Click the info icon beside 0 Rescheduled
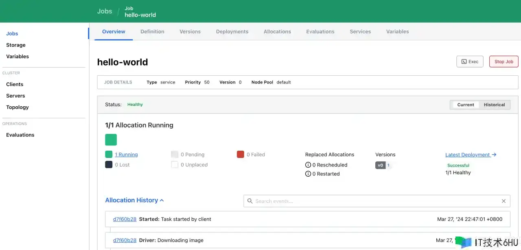Screen dimensions: 521x250 (308, 165)
